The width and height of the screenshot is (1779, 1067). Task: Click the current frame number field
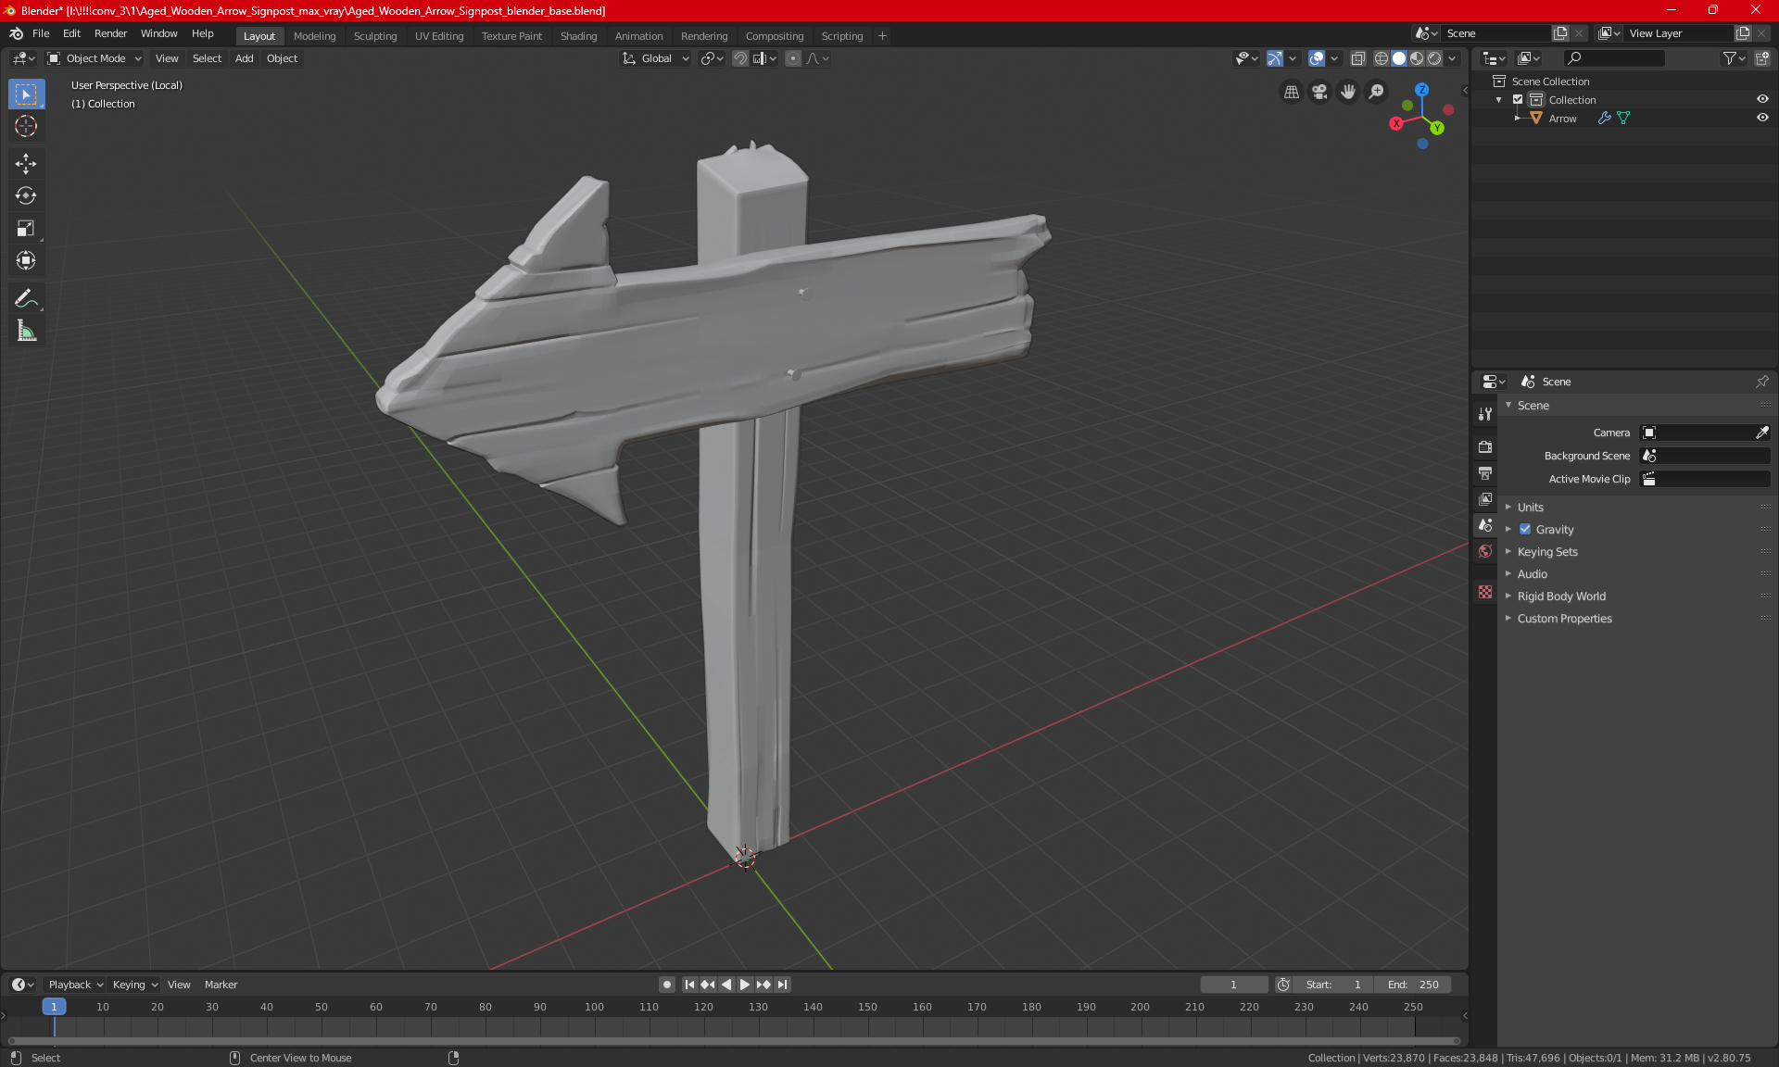click(1234, 985)
